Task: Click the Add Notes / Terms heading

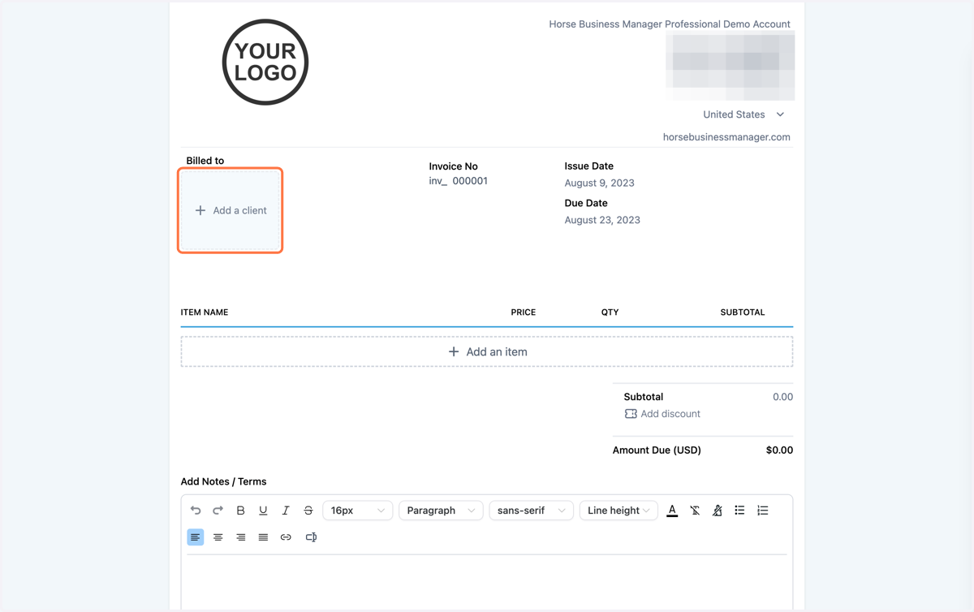Action: pos(223,481)
